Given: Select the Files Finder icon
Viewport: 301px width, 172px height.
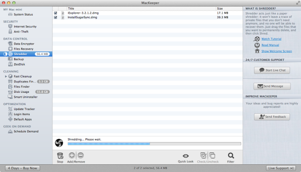Looking at the screenshot, I should (x=10, y=86).
